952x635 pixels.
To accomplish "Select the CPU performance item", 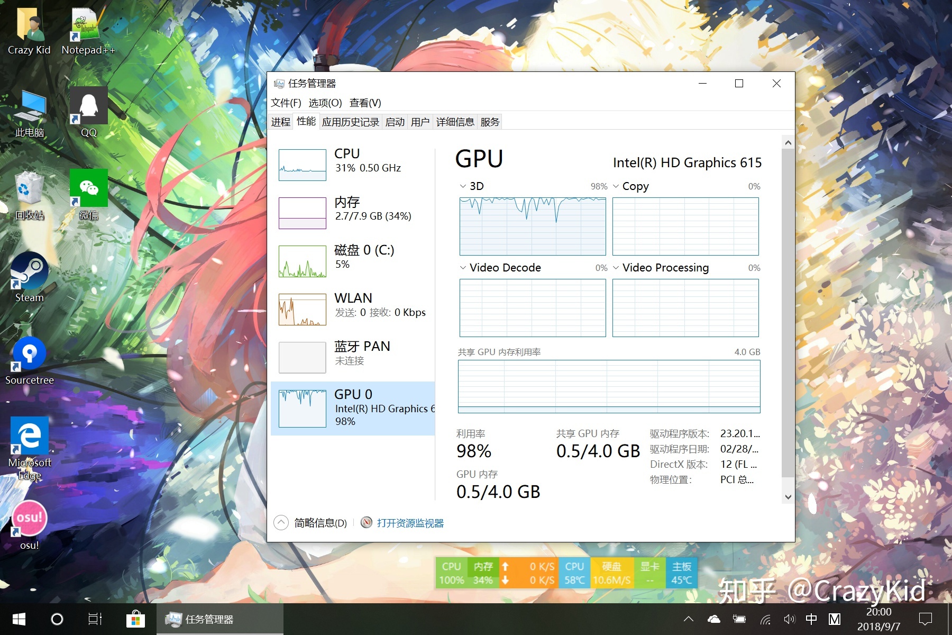I will 353,164.
